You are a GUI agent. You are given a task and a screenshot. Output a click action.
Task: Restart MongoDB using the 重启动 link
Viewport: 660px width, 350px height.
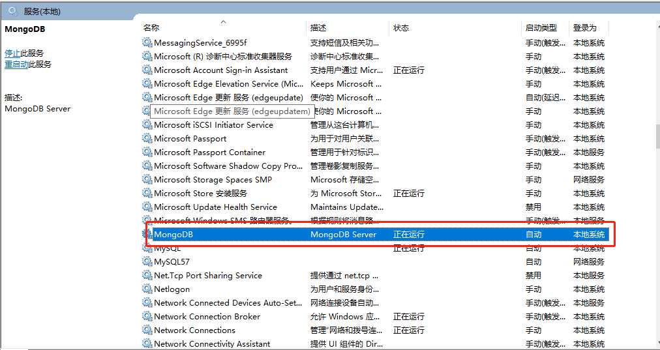click(16, 65)
